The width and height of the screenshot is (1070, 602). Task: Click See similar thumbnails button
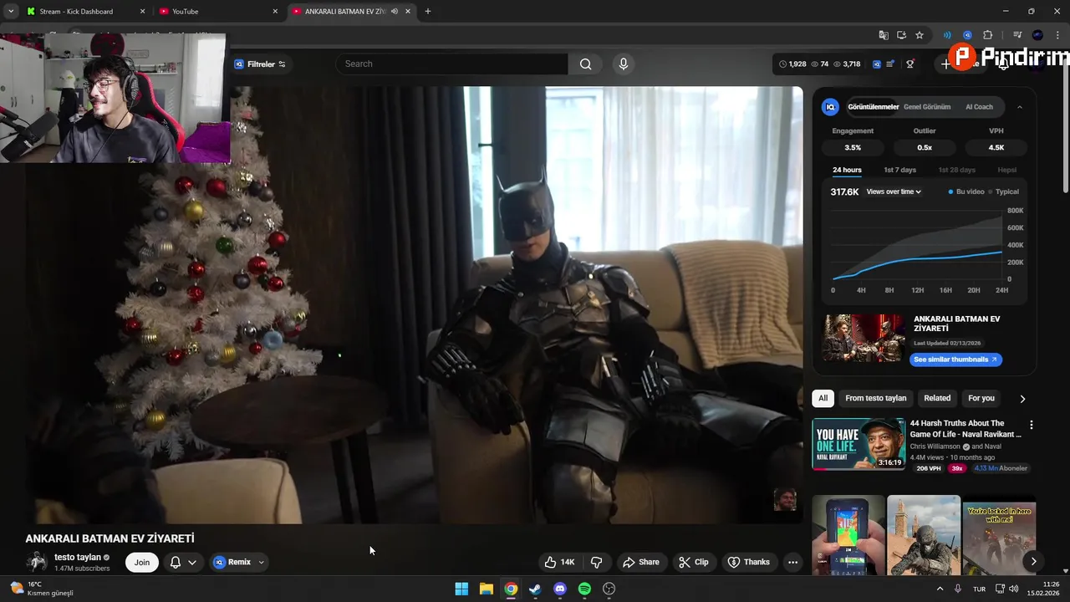tap(955, 360)
